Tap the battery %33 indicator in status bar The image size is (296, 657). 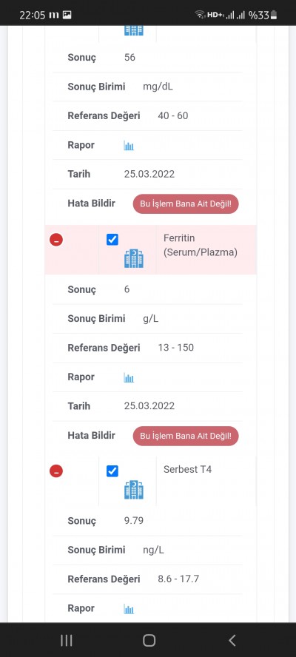(x=263, y=15)
